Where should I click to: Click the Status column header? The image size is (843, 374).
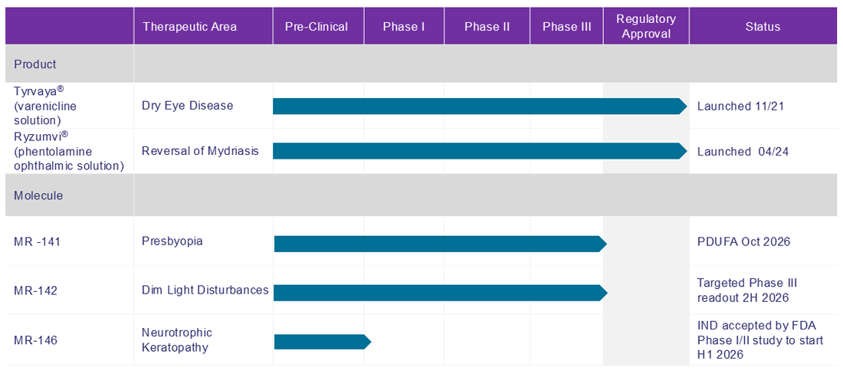[x=763, y=27]
